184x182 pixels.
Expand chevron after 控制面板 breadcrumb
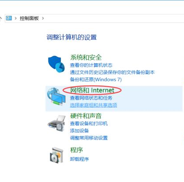43,18
